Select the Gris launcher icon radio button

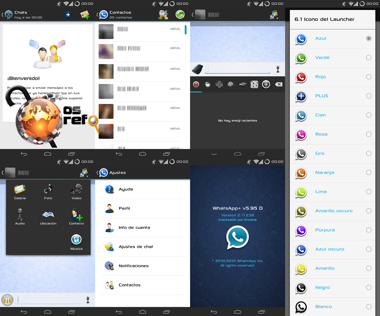(369, 153)
